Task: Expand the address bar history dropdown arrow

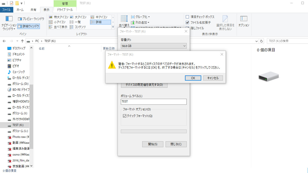Action: click(257, 41)
